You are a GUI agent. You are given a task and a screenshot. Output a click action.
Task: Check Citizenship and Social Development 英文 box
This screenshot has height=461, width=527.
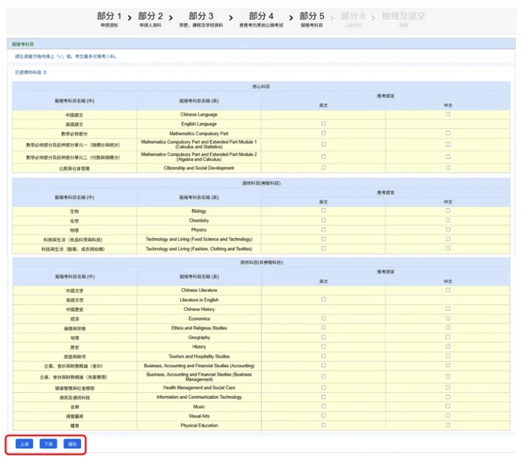coord(323,167)
